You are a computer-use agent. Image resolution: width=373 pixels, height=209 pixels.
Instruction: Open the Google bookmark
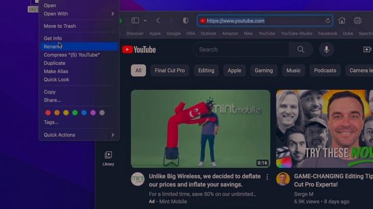[x=174, y=34]
